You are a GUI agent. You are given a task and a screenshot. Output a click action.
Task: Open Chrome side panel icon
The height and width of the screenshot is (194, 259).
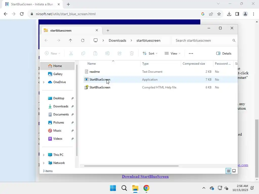click(x=237, y=14)
